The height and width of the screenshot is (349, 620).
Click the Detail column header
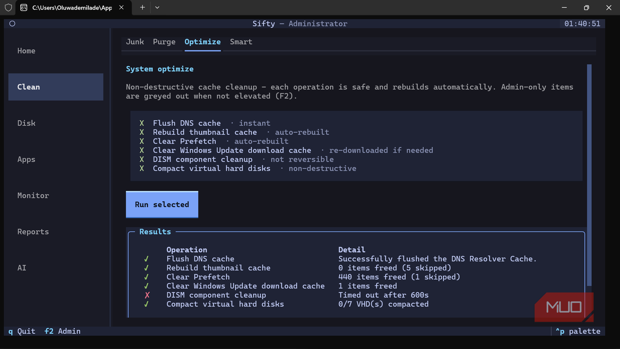352,250
